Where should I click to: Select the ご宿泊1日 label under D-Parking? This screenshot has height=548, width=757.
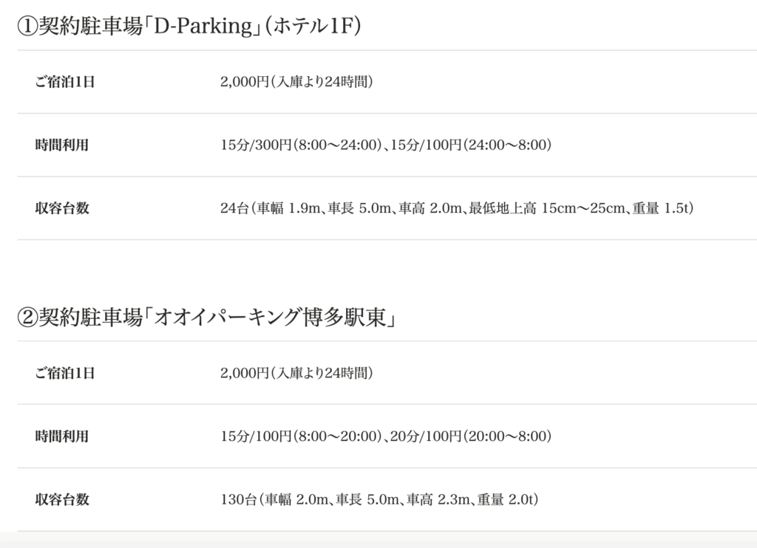pos(64,82)
